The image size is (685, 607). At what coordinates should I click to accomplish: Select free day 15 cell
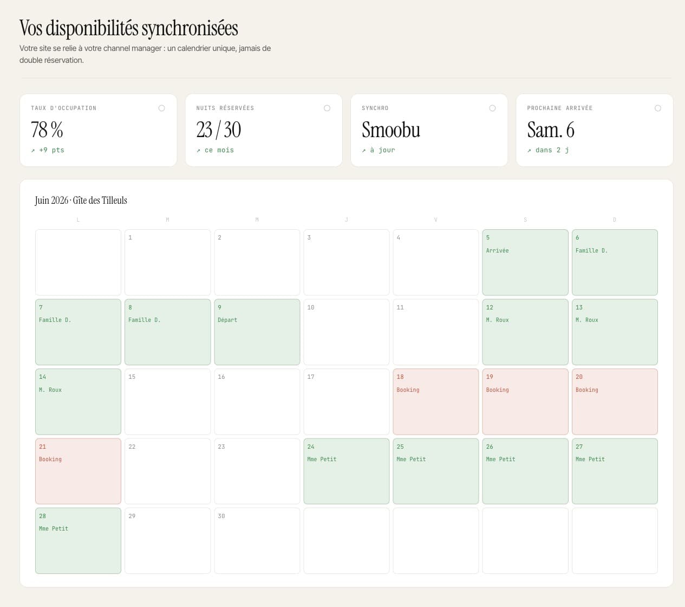tap(167, 402)
